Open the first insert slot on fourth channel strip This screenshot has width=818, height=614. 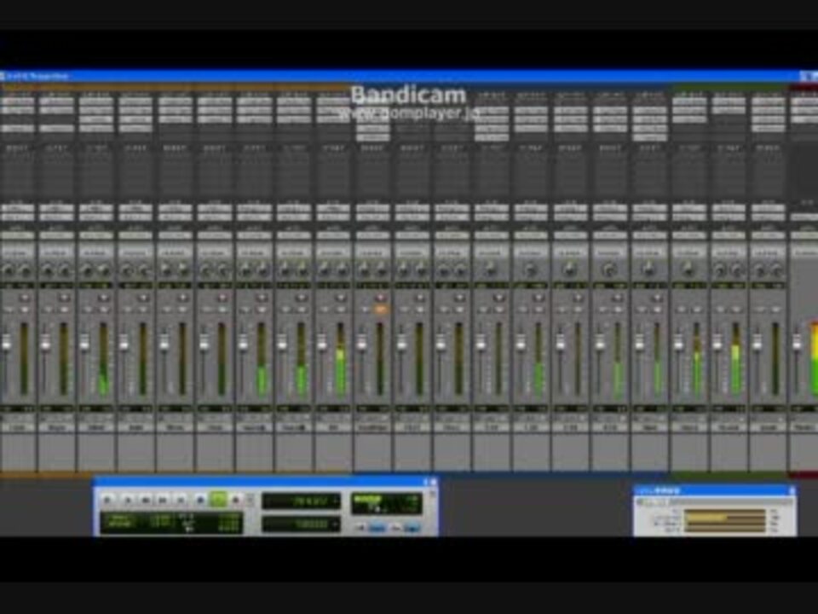click(x=135, y=101)
